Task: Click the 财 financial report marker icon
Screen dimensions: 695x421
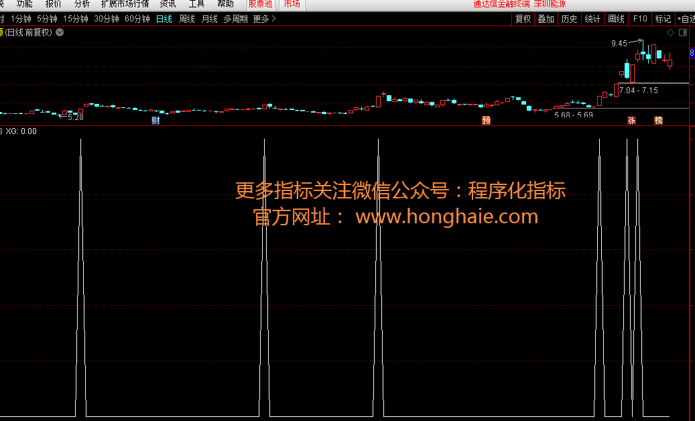Action: 155,121
